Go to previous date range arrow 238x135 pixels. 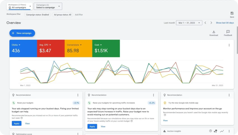[x=205, y=23]
